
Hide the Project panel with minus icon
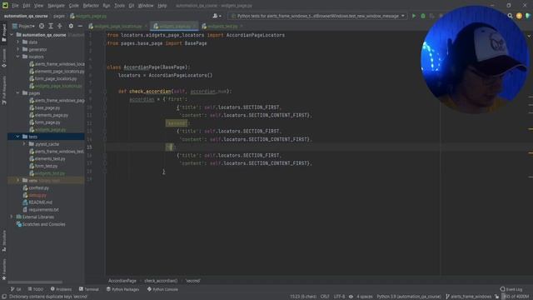pyautogui.click(x=80, y=26)
